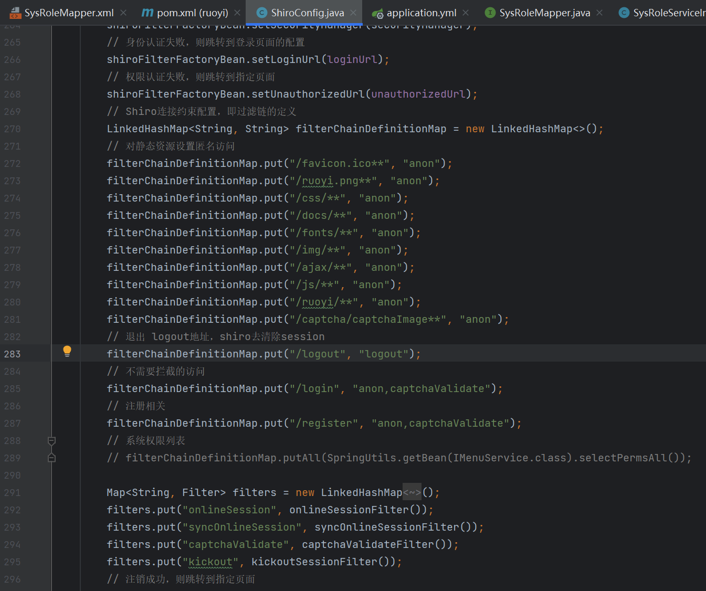Switch to the application.yml tab
Viewport: 706px width, 591px height.
click(421, 13)
